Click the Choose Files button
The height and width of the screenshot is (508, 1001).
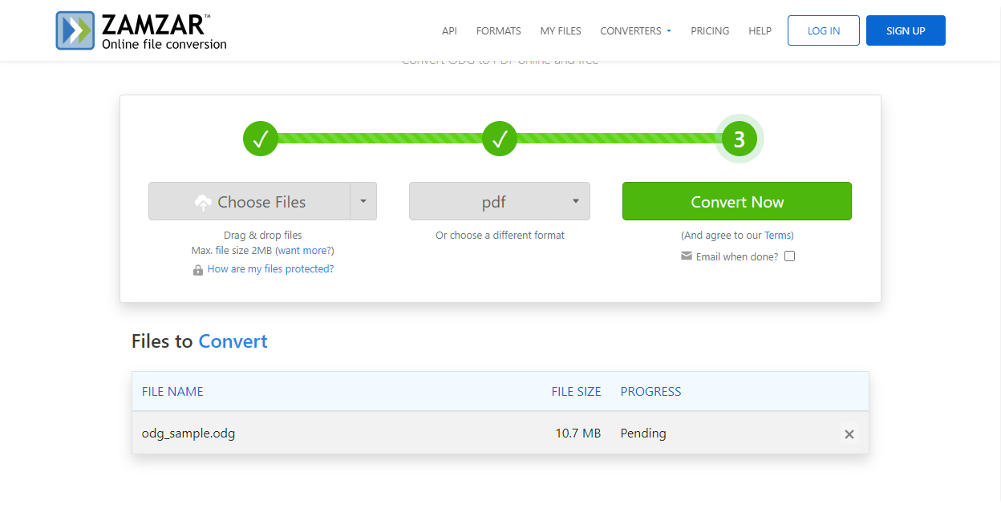click(x=249, y=201)
